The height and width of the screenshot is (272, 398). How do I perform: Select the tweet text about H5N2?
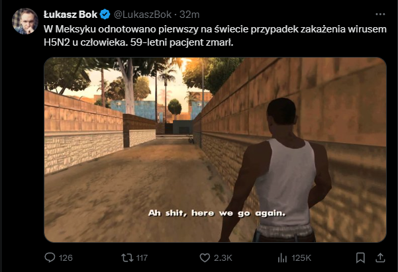(x=215, y=36)
